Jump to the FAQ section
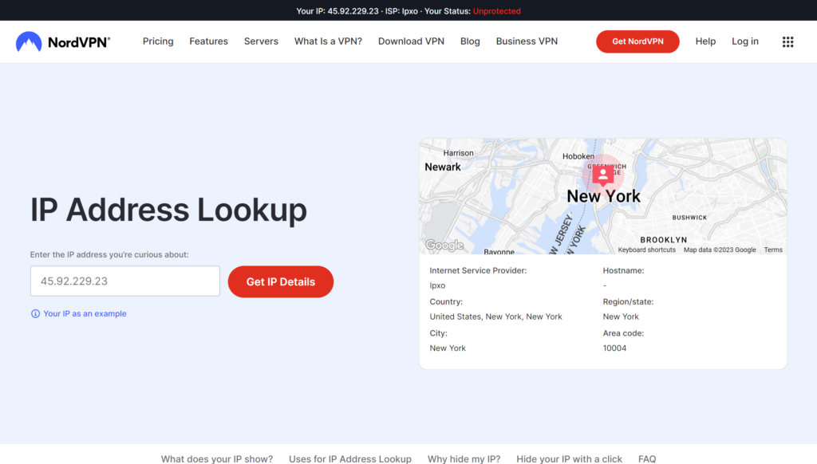This screenshot has height=464, width=817. (x=647, y=458)
